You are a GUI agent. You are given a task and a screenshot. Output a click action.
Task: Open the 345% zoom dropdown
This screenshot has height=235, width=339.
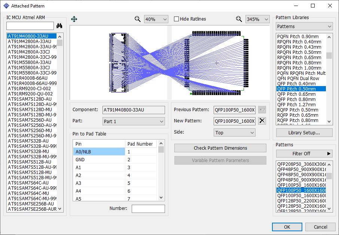click(x=257, y=19)
